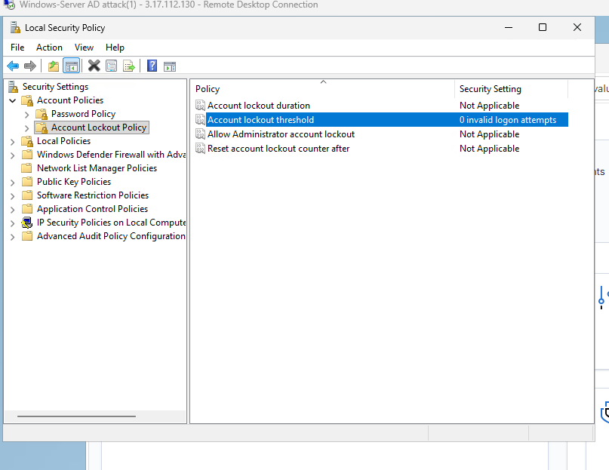Click icon beside Allow Administrator account lockout
Screen dimensions: 609x470
tap(200, 134)
